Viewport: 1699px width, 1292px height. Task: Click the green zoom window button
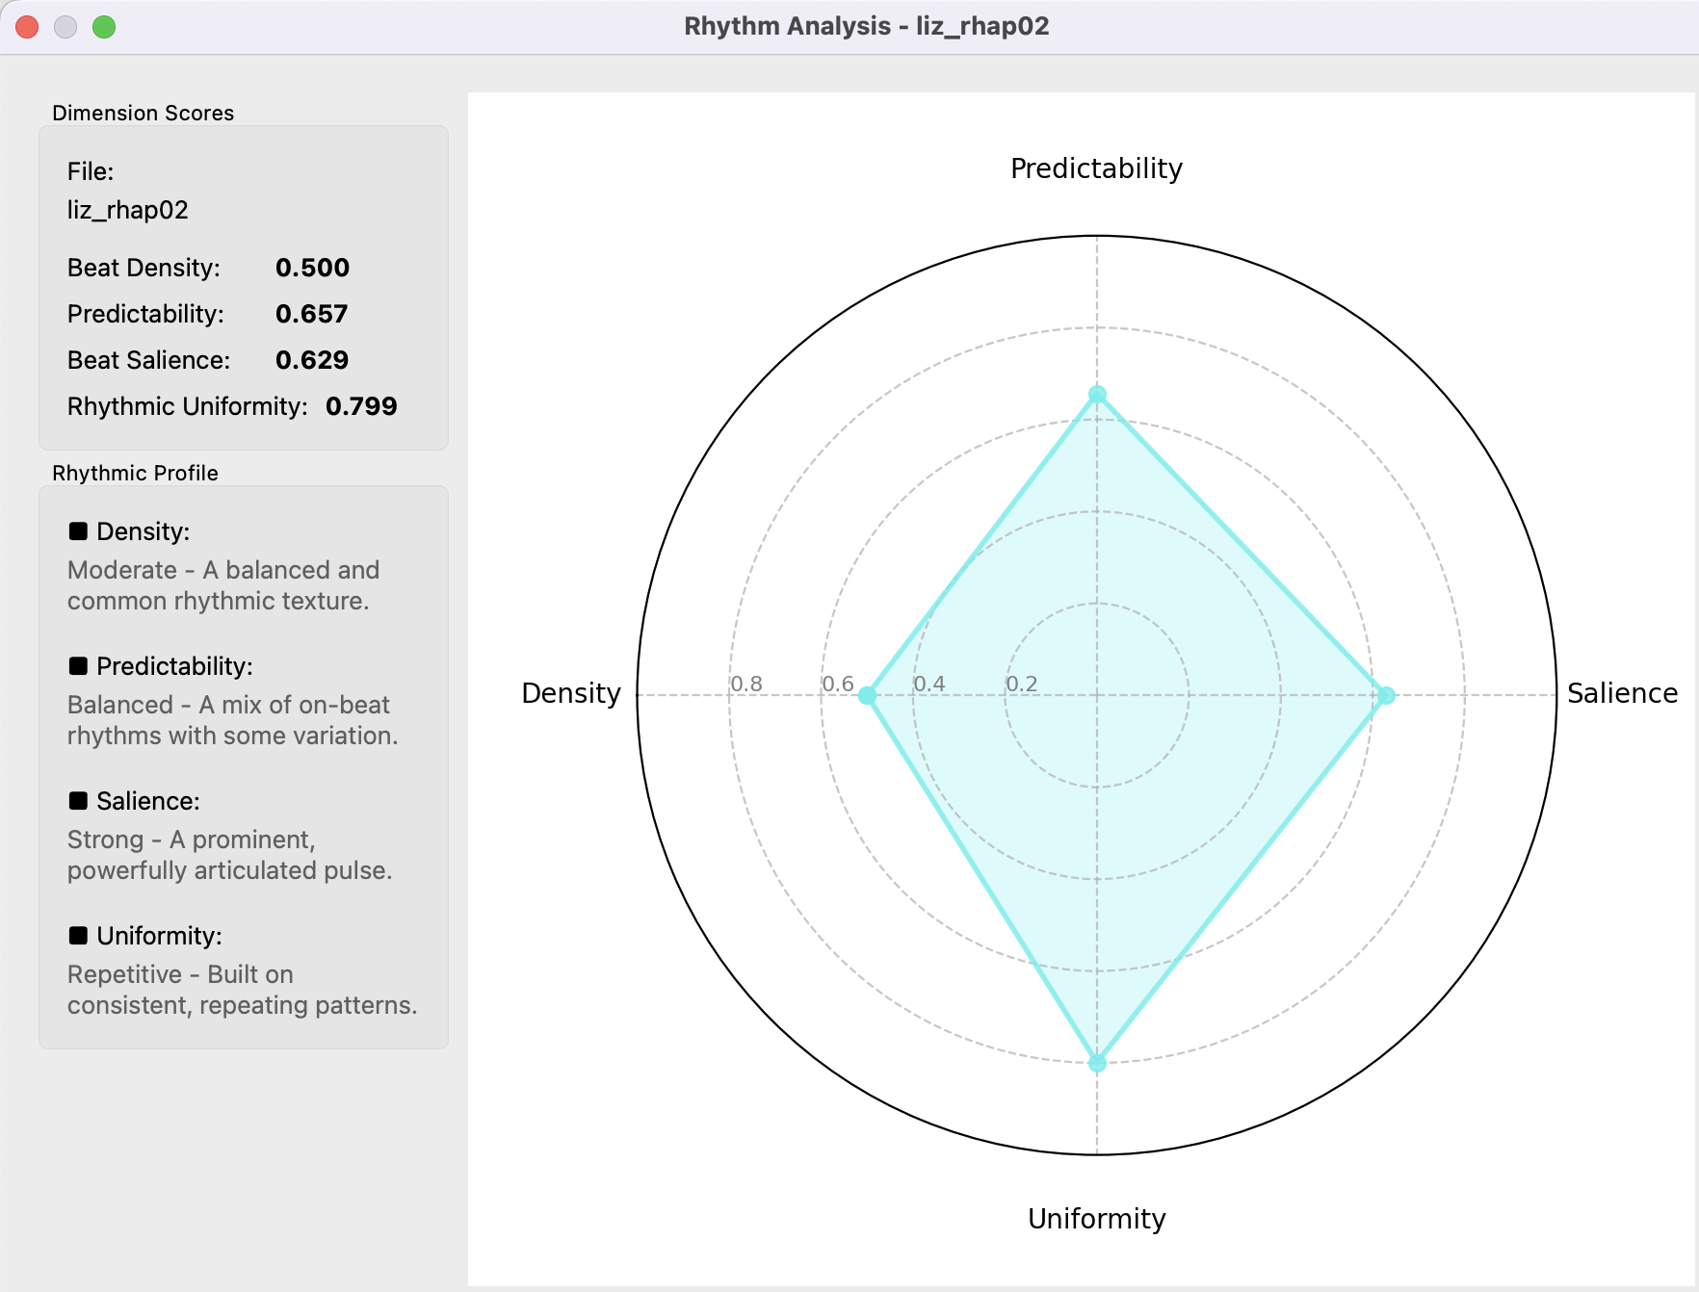point(104,27)
